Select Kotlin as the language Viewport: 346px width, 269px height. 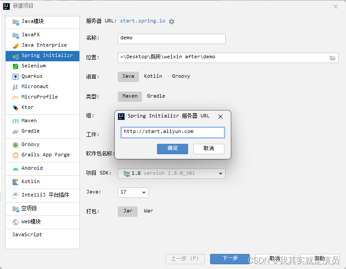pyautogui.click(x=153, y=76)
